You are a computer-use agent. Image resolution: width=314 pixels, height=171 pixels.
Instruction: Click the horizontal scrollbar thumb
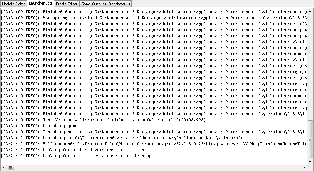[x=11, y=167]
